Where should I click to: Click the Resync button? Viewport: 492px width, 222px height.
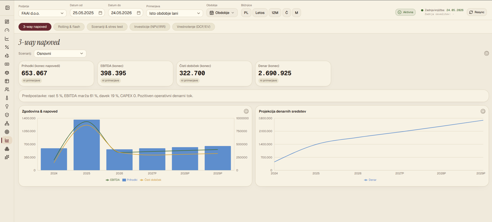tap(477, 12)
